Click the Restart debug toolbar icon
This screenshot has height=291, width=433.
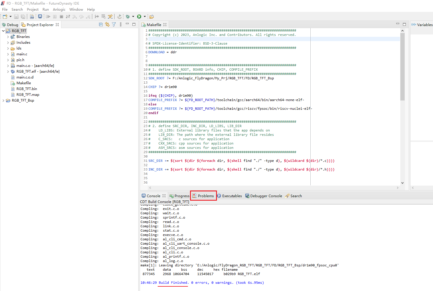click(119, 17)
